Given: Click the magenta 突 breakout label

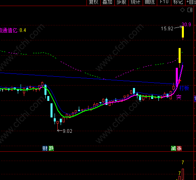Looking at the screenshot, I should [x=179, y=97].
